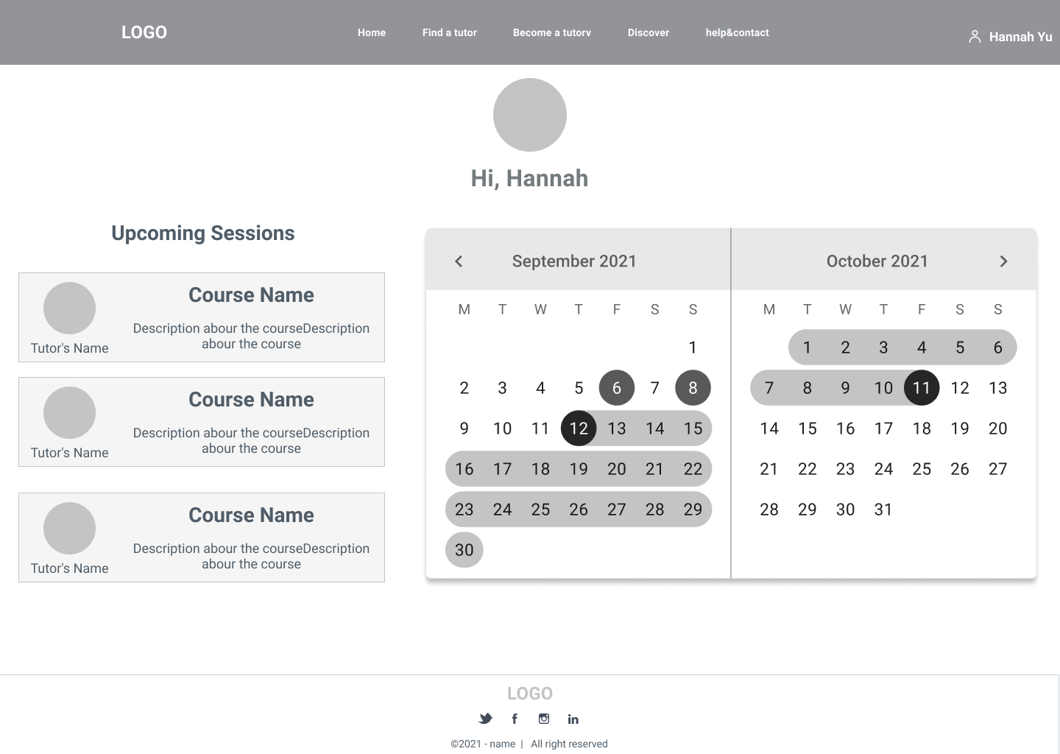The image size is (1060, 754).
Task: Select October 31 on the calendar
Action: 883,510
